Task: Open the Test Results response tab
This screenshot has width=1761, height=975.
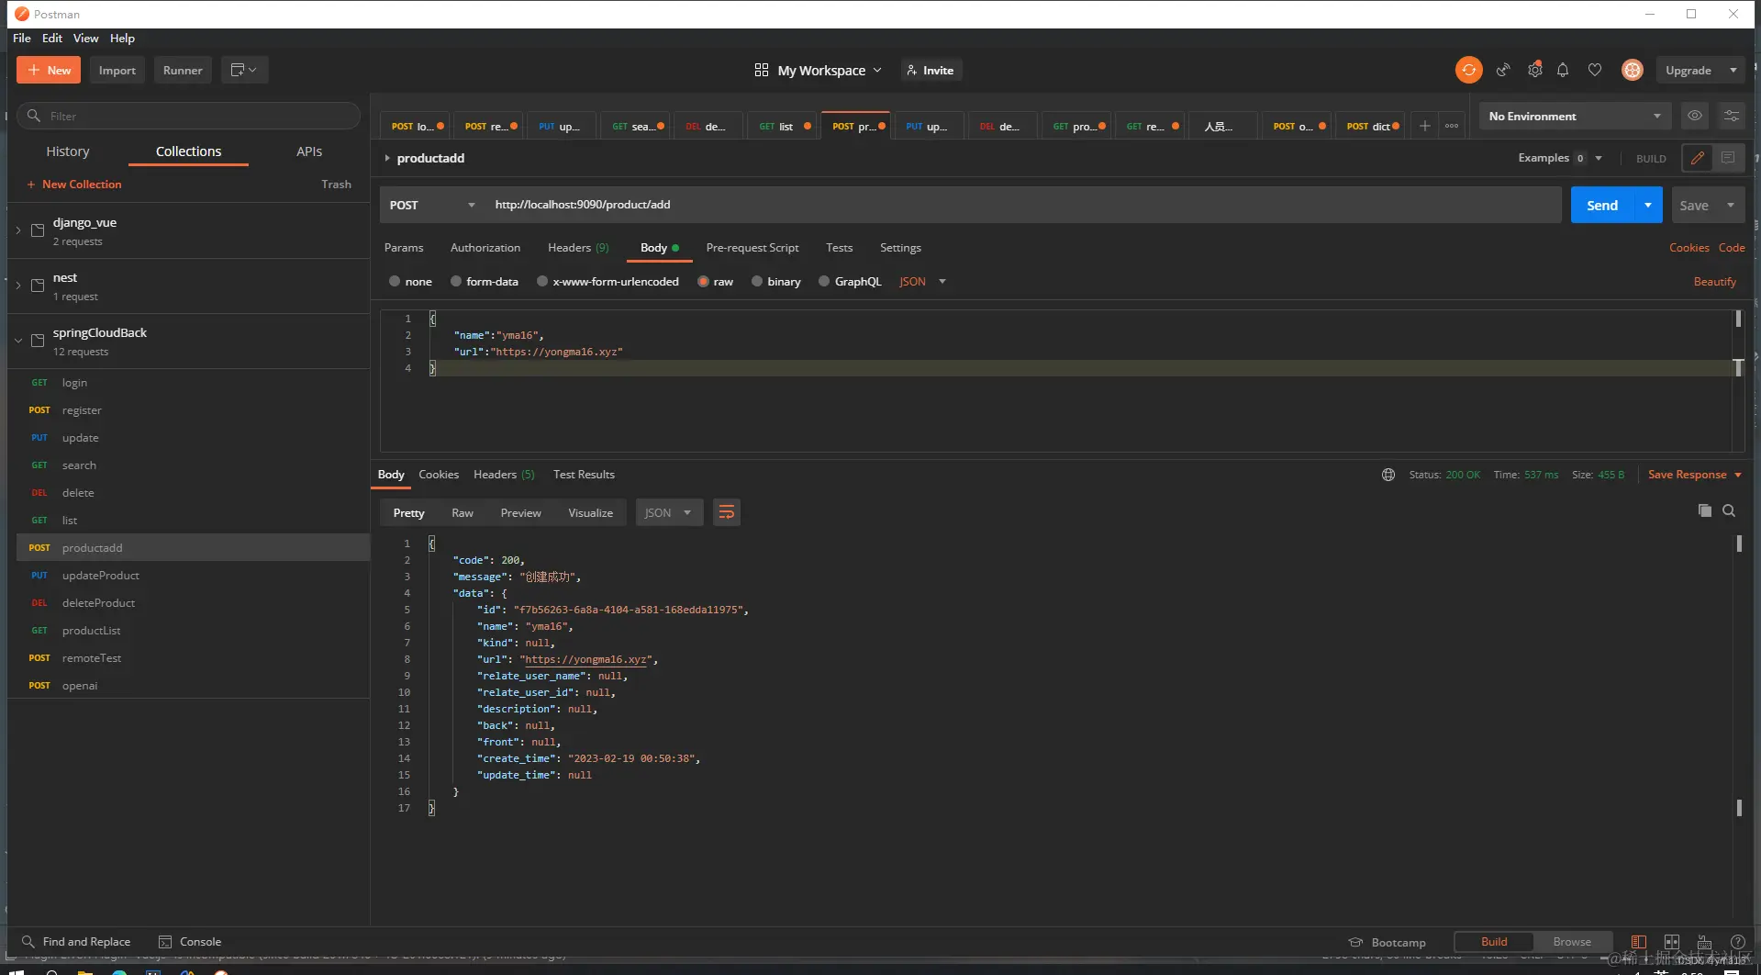Action: (x=584, y=475)
